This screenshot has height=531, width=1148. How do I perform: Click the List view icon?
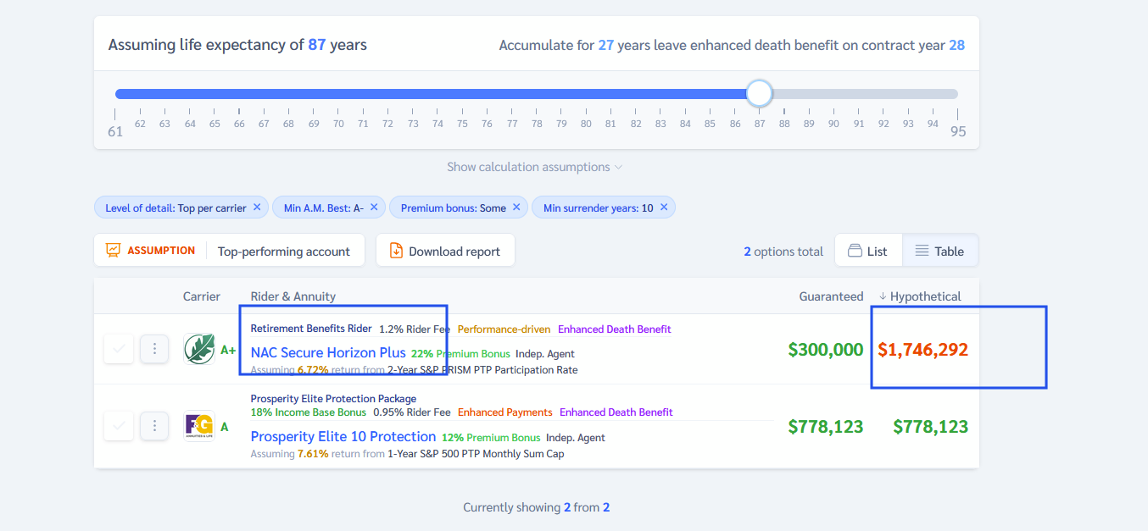tap(855, 251)
